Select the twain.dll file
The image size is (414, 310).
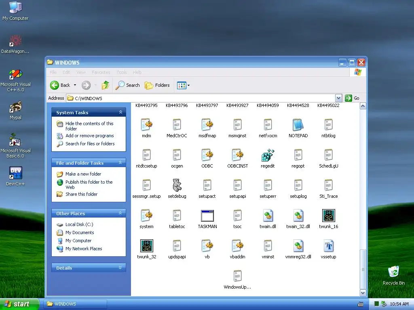click(268, 216)
